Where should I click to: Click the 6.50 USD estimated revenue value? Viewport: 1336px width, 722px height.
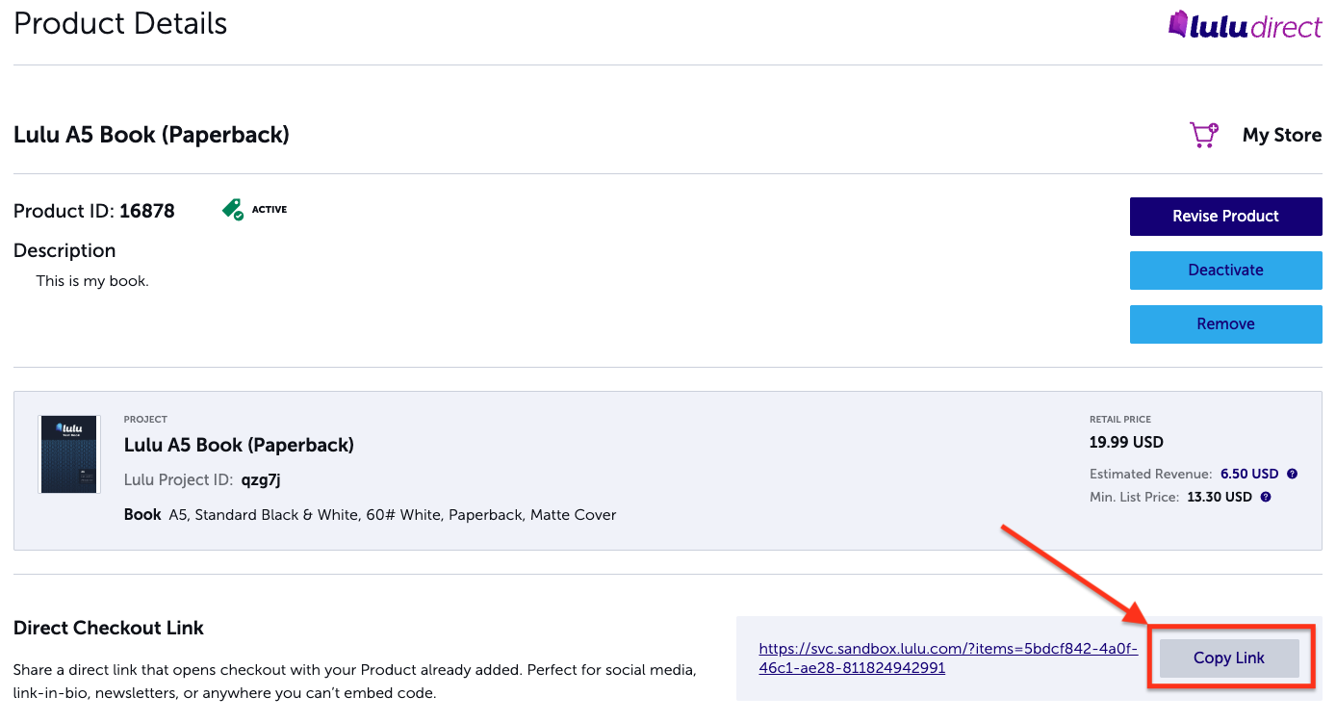(1249, 474)
